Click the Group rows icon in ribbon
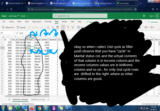This screenshot has width=160, height=111. pyautogui.click(x=146, y=27)
